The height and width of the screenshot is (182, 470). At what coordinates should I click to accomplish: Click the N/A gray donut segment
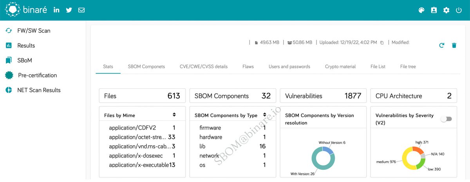coord(423,156)
